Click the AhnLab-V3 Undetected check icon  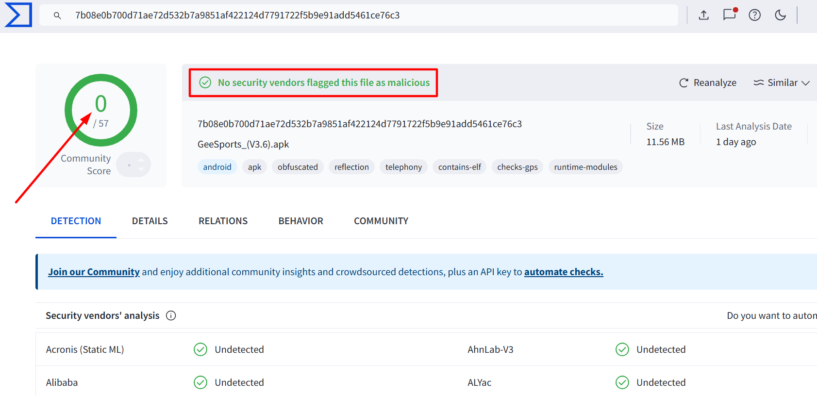[x=622, y=349]
